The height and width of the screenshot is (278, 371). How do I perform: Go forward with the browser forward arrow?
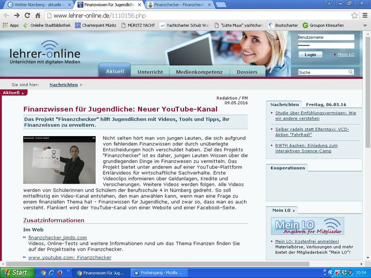click(x=17, y=16)
